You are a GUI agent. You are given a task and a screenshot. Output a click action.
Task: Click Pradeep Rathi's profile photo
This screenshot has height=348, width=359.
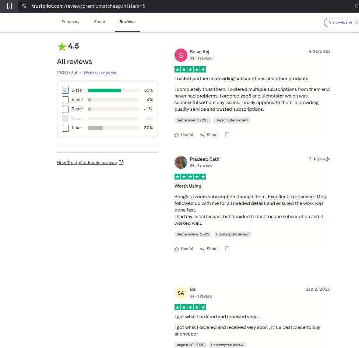point(181,162)
